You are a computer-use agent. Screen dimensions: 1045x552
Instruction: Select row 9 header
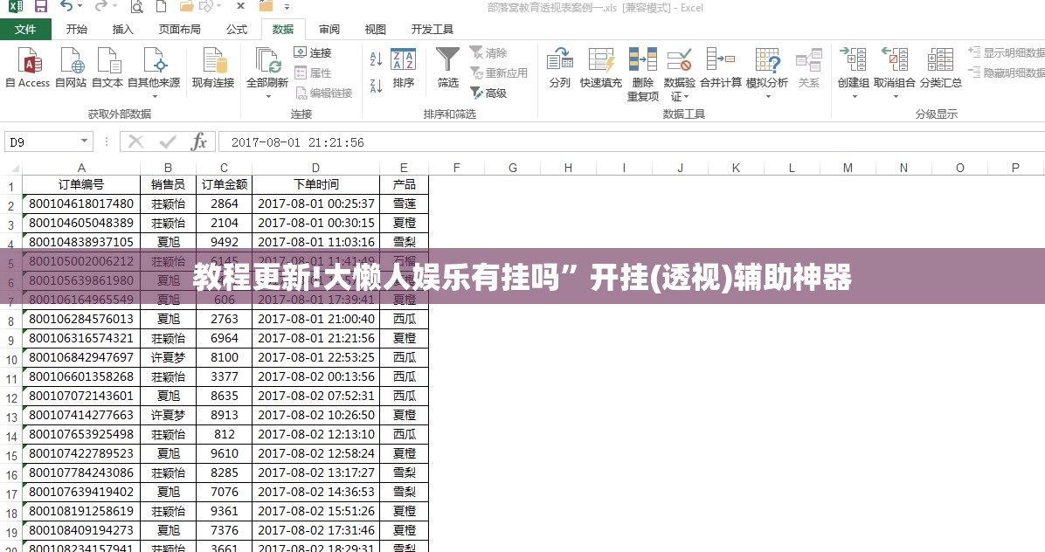point(10,341)
